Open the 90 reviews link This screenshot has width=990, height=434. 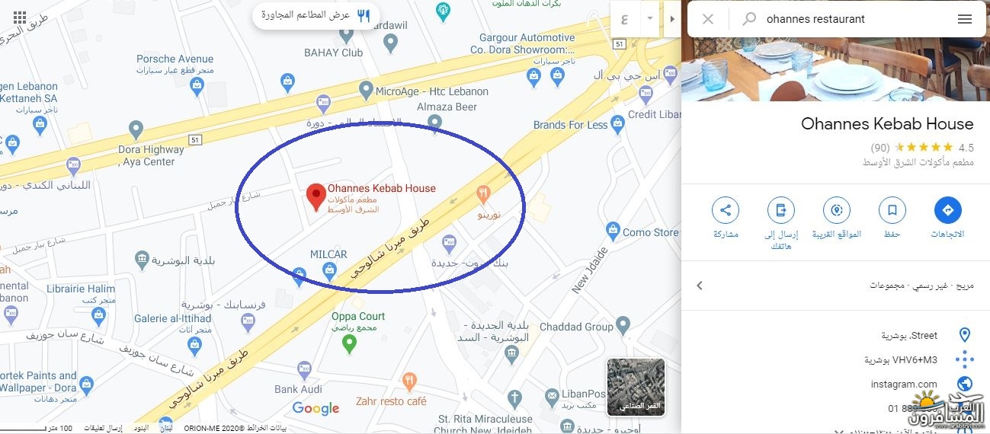[880, 147]
